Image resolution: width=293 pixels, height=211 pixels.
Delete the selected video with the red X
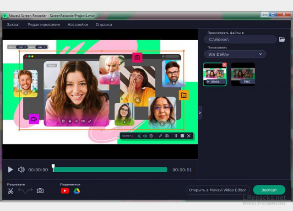[x=224, y=65]
